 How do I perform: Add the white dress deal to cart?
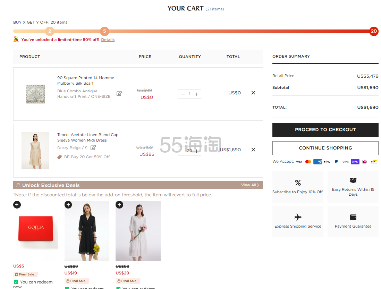pos(119,205)
